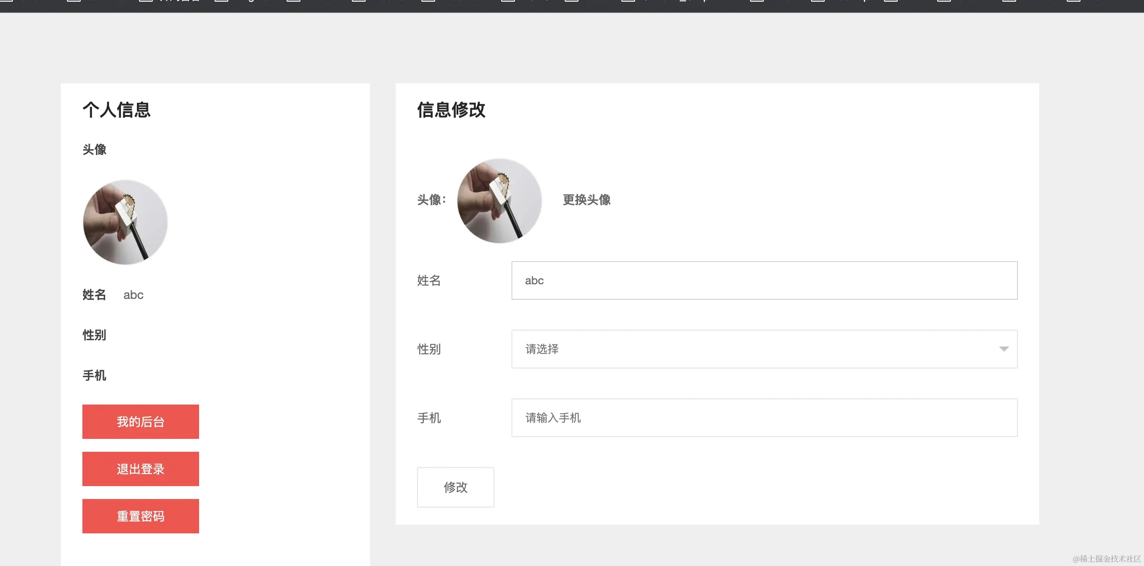Click the avatar next to 头像 in 信息修改
This screenshot has width=1144, height=566.
pos(499,201)
